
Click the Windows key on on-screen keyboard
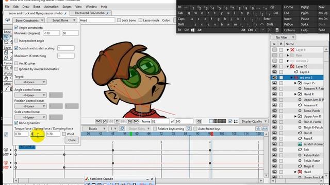[x=192, y=30]
